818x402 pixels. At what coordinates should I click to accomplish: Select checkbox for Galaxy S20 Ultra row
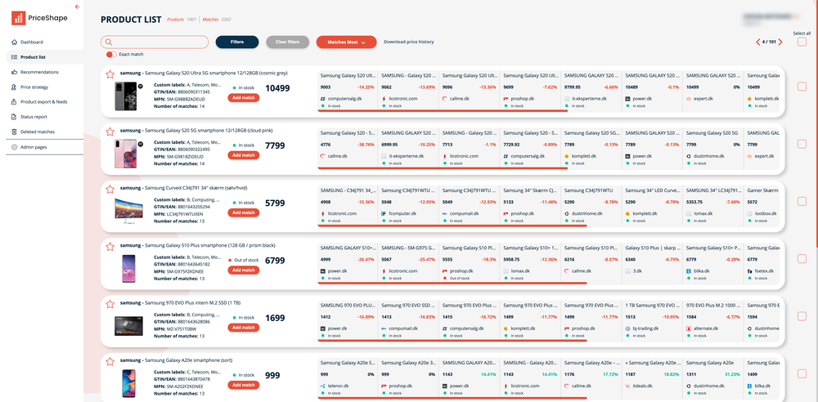802,87
